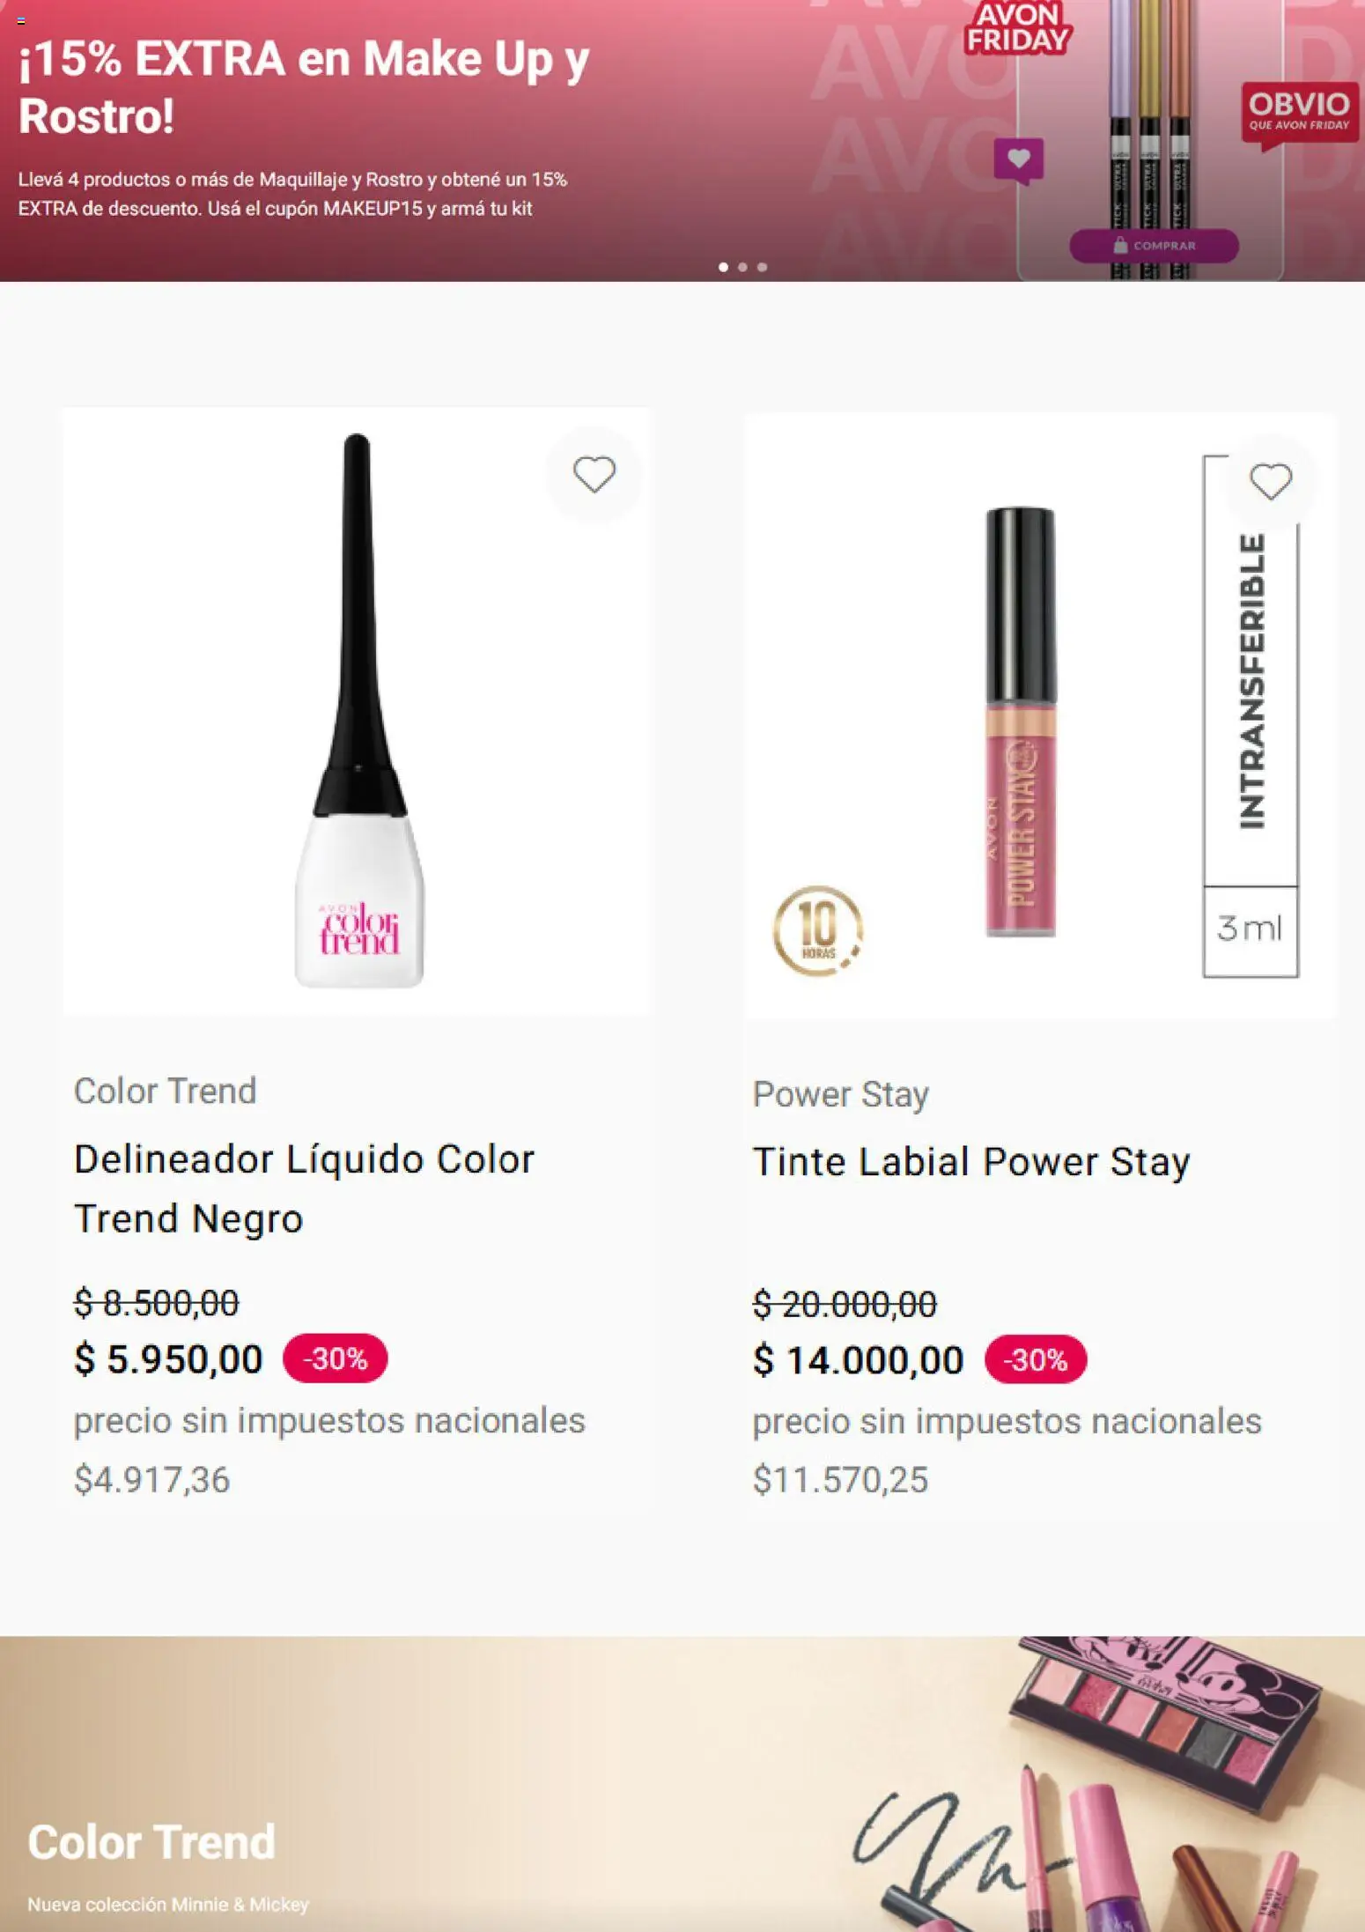Click the Color Trend brand label
The image size is (1365, 1932).
(164, 1091)
